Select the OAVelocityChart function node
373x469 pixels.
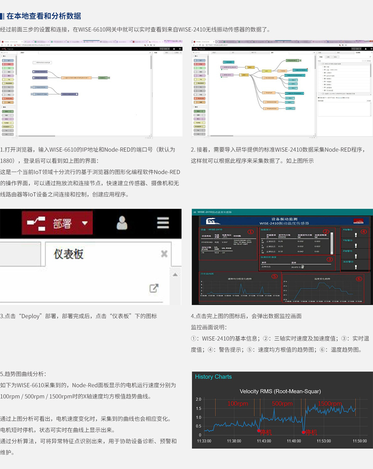pyautogui.click(x=271, y=102)
